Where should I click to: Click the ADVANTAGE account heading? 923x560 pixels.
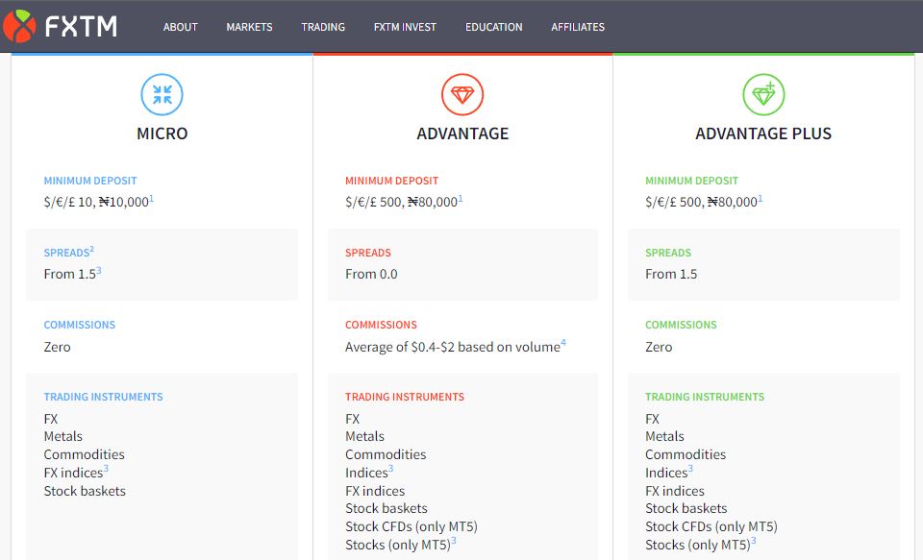pos(462,134)
